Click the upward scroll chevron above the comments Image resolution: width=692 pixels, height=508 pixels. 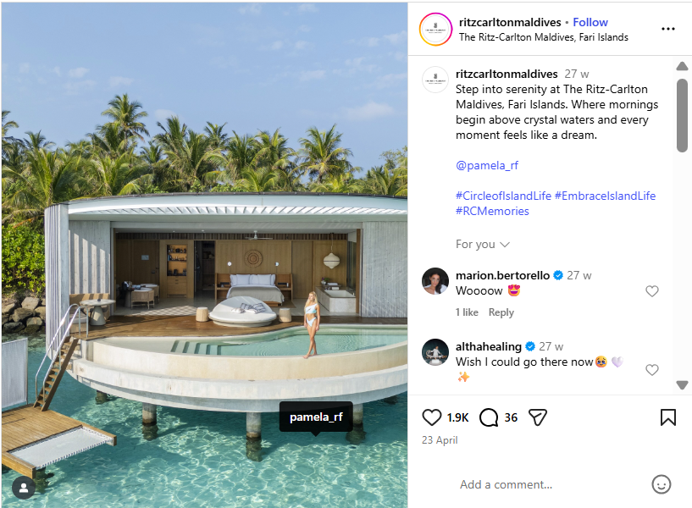pos(683,65)
